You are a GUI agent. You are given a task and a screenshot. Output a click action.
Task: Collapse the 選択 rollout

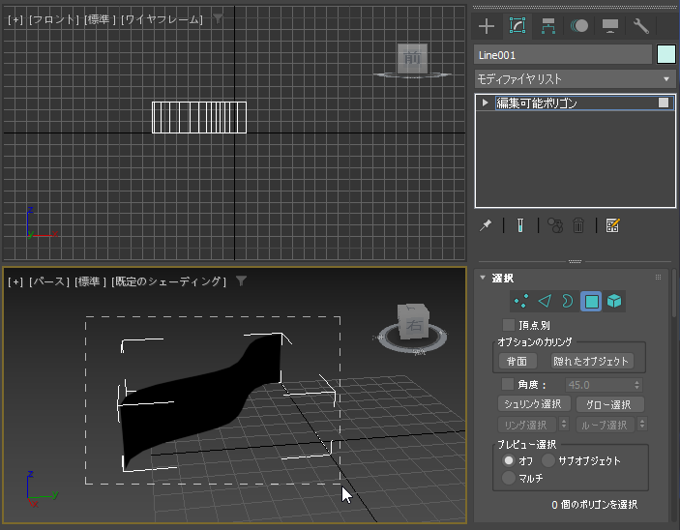point(503,278)
